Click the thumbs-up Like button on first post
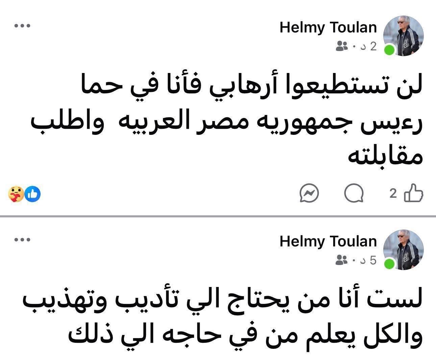436x360 pixels. click(414, 193)
